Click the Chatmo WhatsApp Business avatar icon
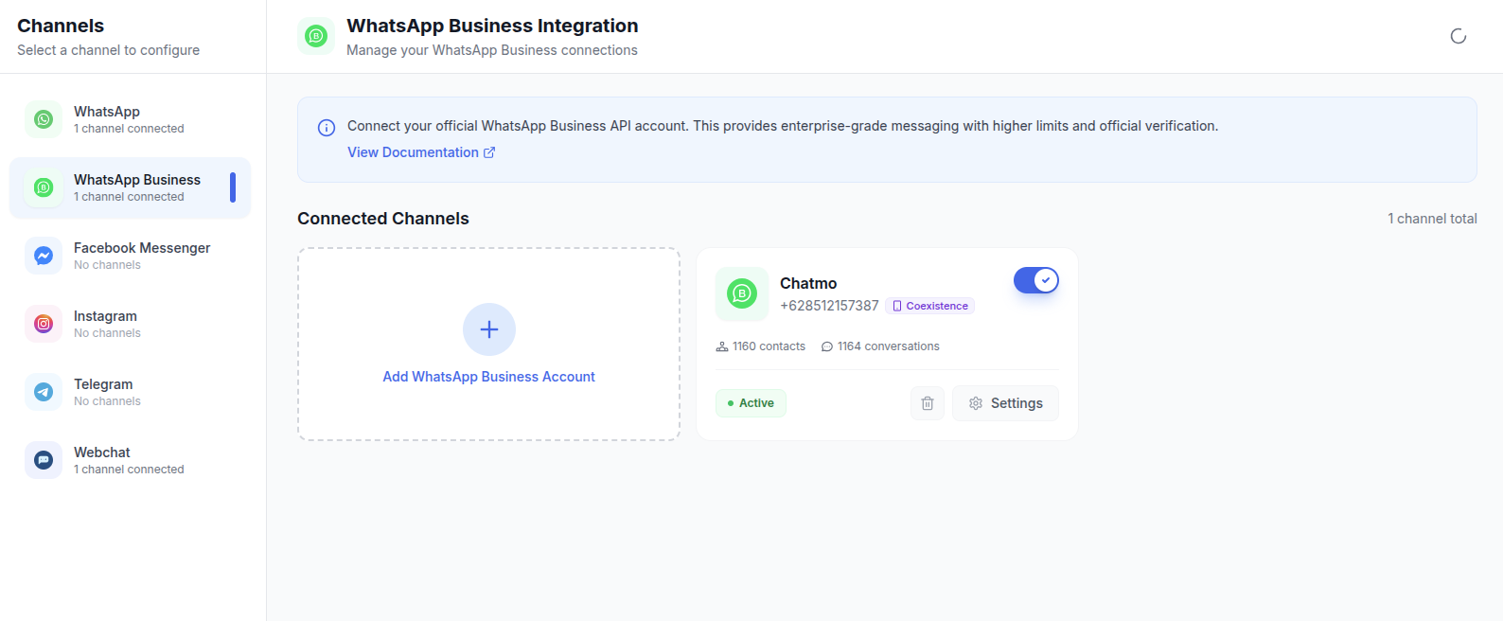This screenshot has width=1503, height=621. [x=742, y=293]
